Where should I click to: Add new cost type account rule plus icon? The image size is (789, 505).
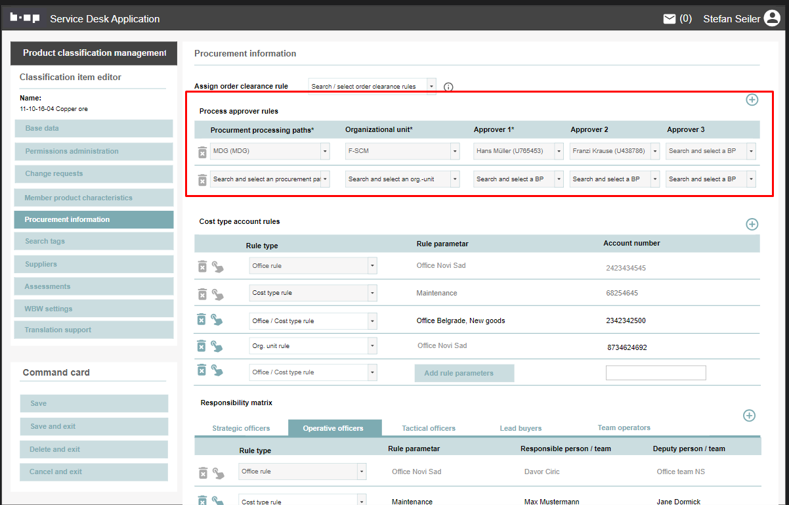pos(752,225)
